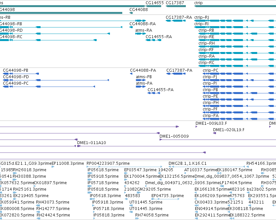Select the CG44098-PC protein feature
Image resolution: width=276 pixels, height=220 pixels.
coord(49,87)
